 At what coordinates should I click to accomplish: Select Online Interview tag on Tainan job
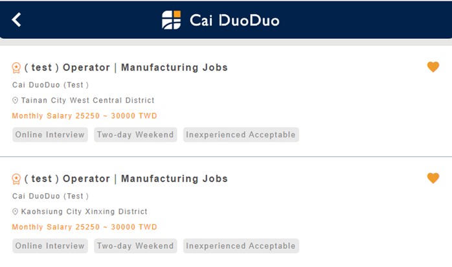point(50,135)
